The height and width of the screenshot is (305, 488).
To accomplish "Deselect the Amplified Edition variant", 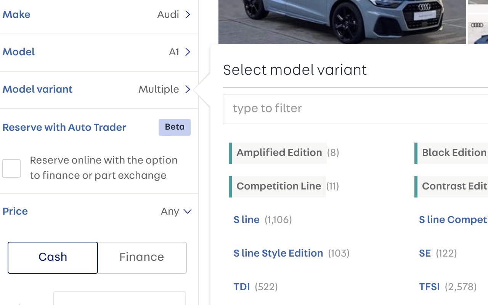I will pyautogui.click(x=279, y=153).
